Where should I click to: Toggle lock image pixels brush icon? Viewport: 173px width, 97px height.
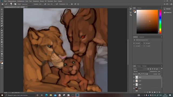pos(141,74)
